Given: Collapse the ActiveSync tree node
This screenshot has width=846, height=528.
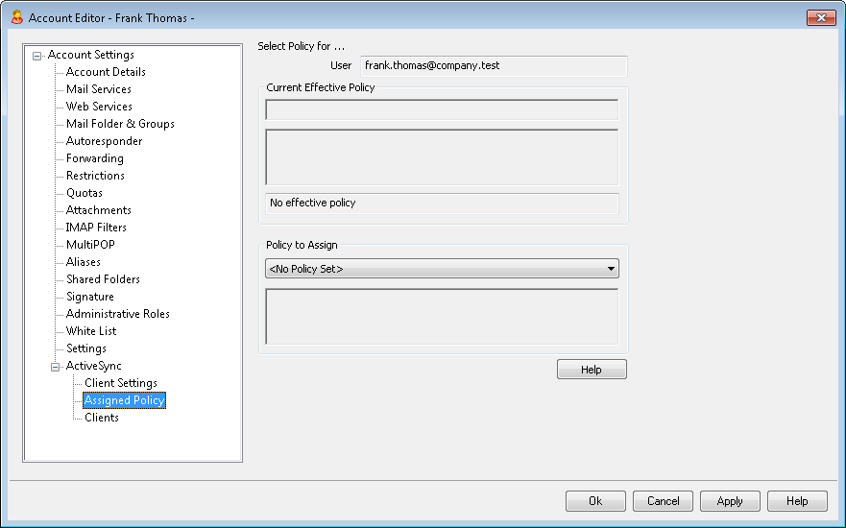Looking at the screenshot, I should (x=55, y=367).
